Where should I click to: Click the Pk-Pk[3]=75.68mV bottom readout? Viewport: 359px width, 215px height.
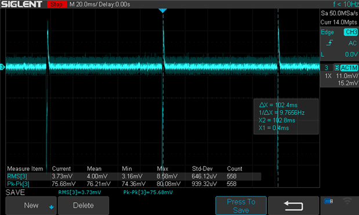coord(148,192)
